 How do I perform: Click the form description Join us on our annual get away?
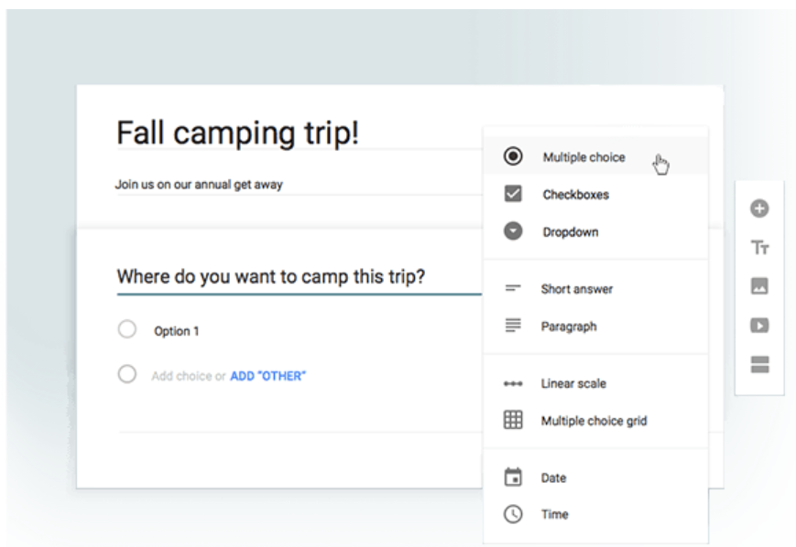pyautogui.click(x=201, y=184)
